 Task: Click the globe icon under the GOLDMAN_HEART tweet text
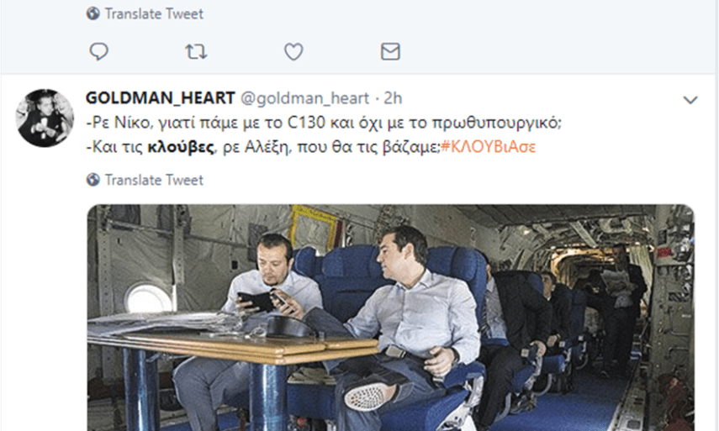[93, 180]
